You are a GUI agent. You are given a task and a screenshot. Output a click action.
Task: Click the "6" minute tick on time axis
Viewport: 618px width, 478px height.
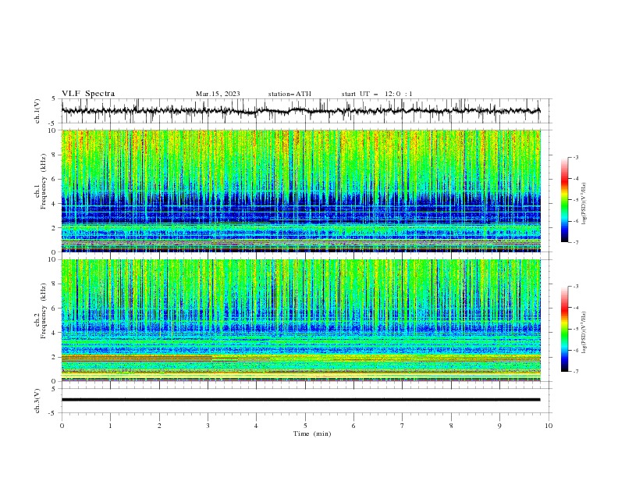click(353, 426)
